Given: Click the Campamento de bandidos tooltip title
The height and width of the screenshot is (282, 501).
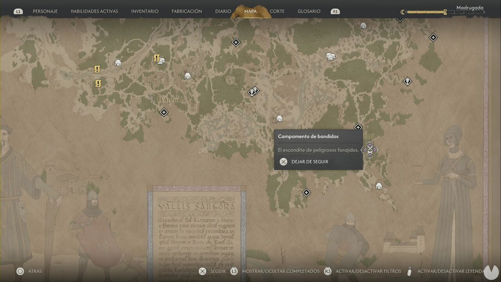Looking at the screenshot, I should point(308,136).
